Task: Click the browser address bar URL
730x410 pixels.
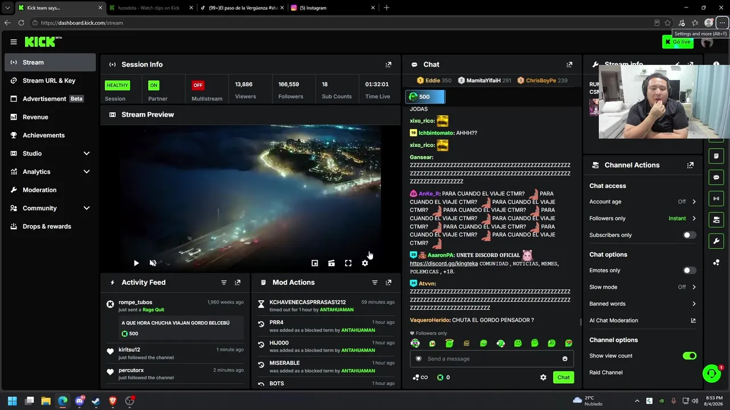Action: point(82,23)
